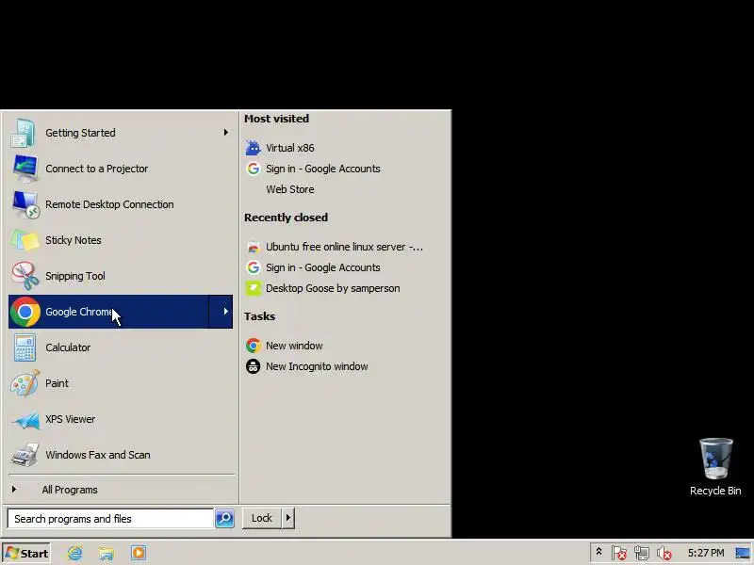The height and width of the screenshot is (565, 754).
Task: Click the Windows Fax and Scan icon
Action: click(x=25, y=455)
